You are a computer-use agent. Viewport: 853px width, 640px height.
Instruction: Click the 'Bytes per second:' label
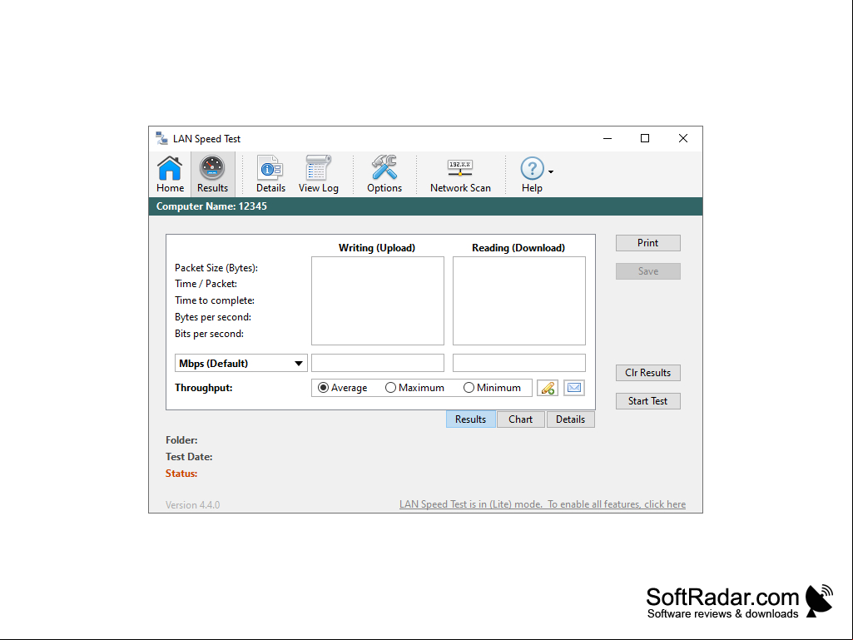[x=213, y=317]
